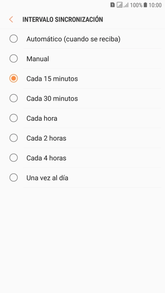Tap the battery icon in status bar
Image resolution: width=165 pixels, height=293 pixels.
pyautogui.click(x=145, y=5)
